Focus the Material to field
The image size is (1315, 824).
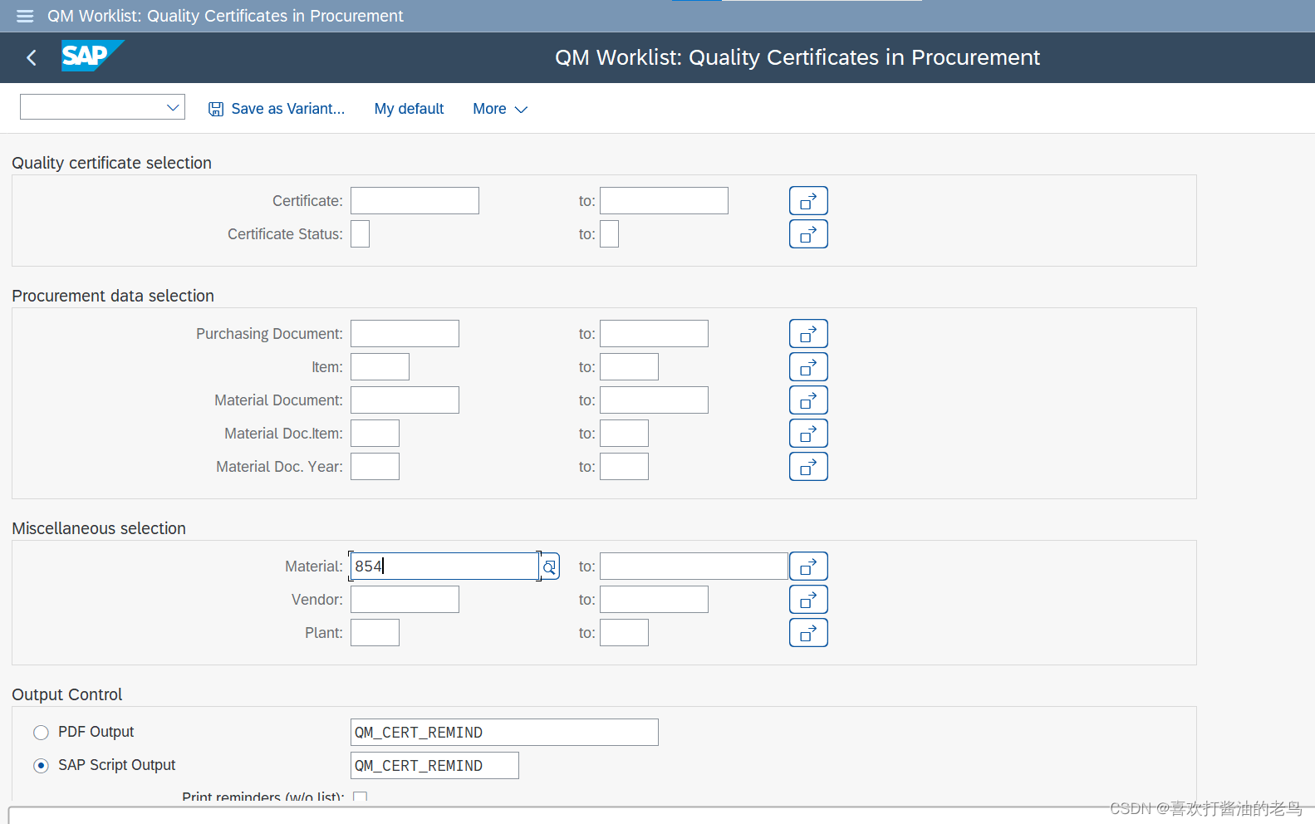click(694, 566)
